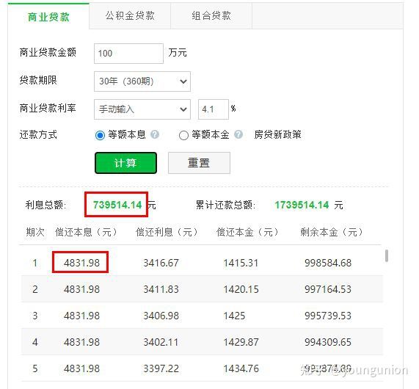Click 期次 column header
The image size is (419, 389).
pyautogui.click(x=35, y=232)
